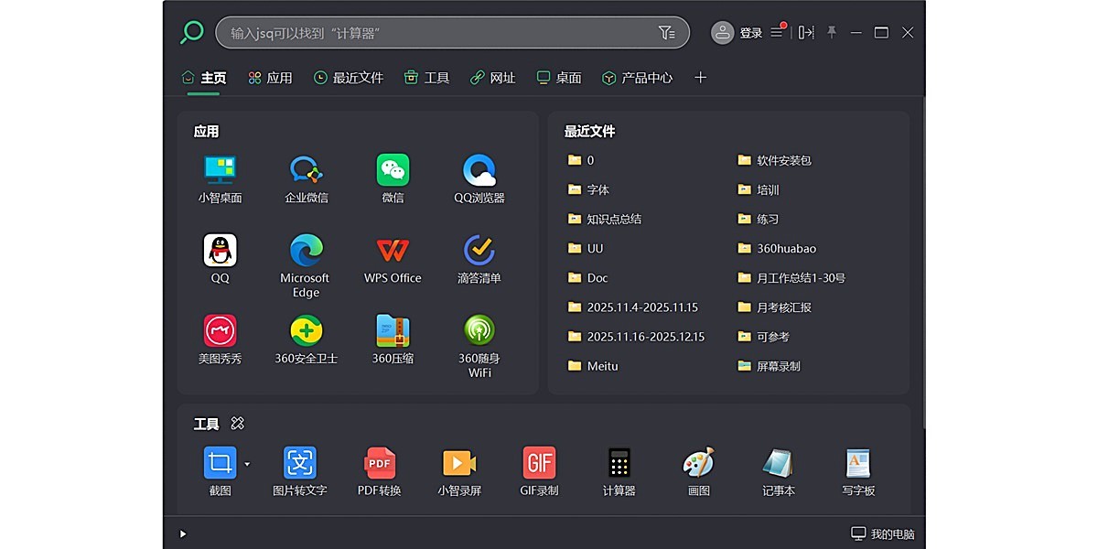Toggle the pin always-on-top button
The height and width of the screenshot is (549, 1098).
pyautogui.click(x=831, y=32)
